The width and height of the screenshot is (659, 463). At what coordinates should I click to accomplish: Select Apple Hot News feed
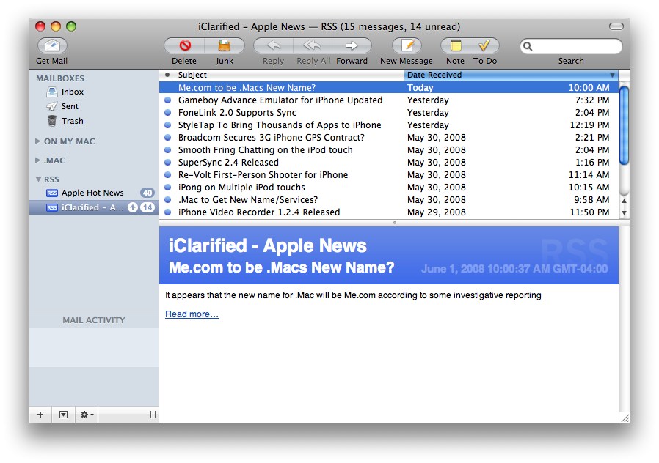92,193
